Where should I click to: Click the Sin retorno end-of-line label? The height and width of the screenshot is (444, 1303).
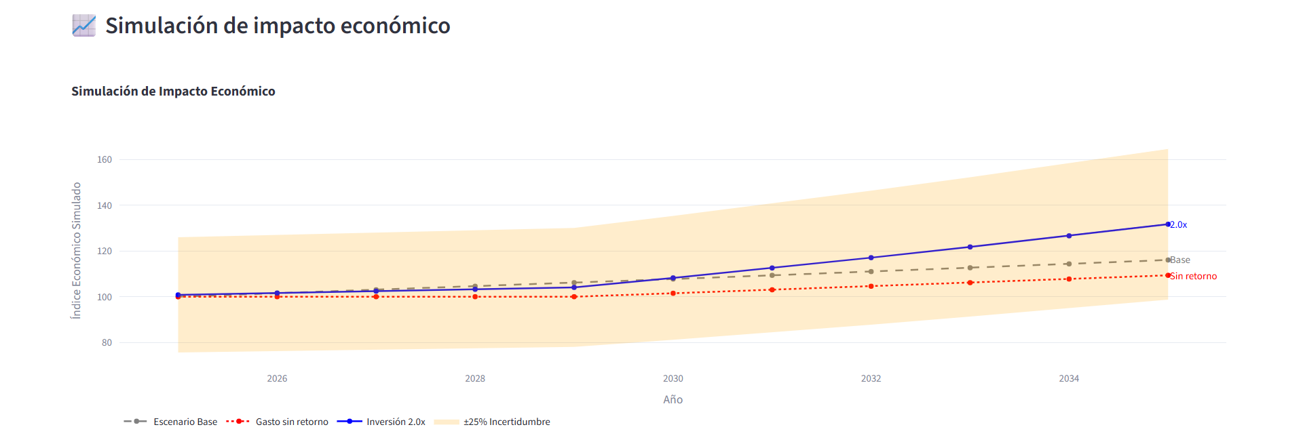[1194, 277]
